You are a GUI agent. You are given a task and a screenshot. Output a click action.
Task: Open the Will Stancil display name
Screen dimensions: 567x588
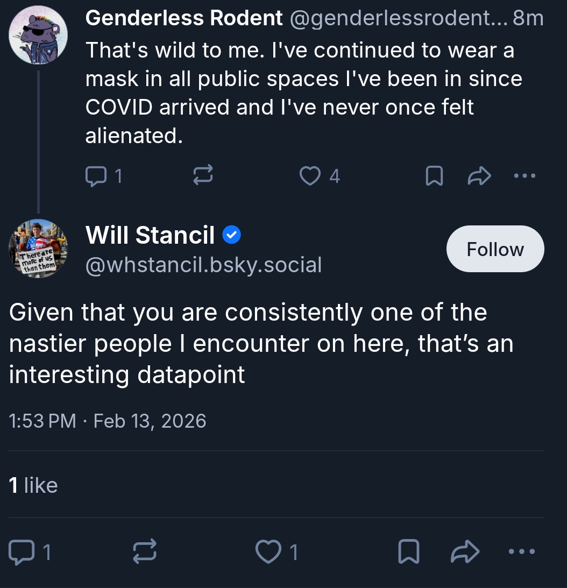[x=150, y=235]
